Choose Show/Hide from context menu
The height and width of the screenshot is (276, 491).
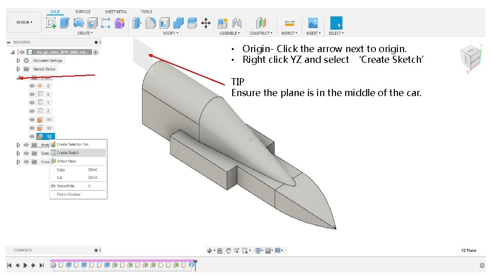click(78, 186)
